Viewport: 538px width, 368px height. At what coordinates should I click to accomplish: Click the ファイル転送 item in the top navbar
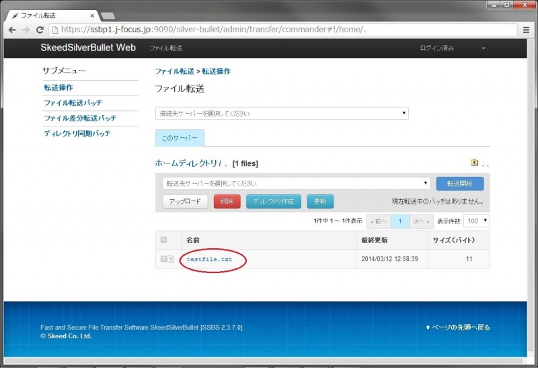(x=165, y=48)
